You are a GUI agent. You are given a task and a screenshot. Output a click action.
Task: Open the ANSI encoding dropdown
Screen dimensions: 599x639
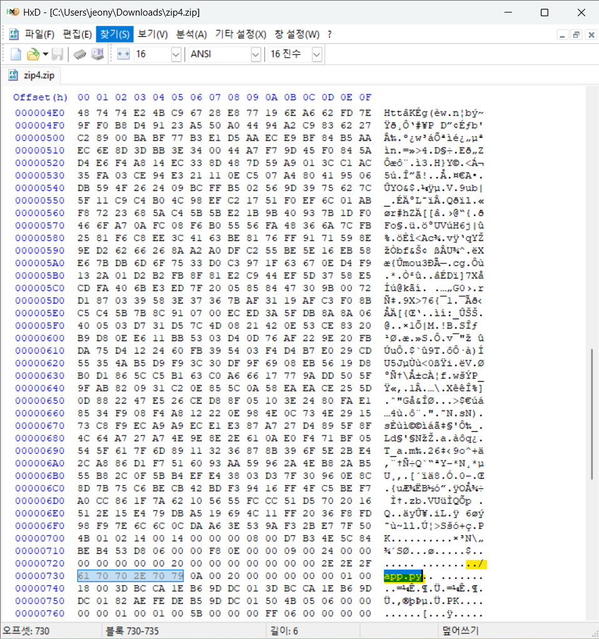[x=255, y=54]
